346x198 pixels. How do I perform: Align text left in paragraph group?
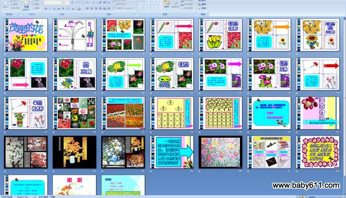(87, 8)
